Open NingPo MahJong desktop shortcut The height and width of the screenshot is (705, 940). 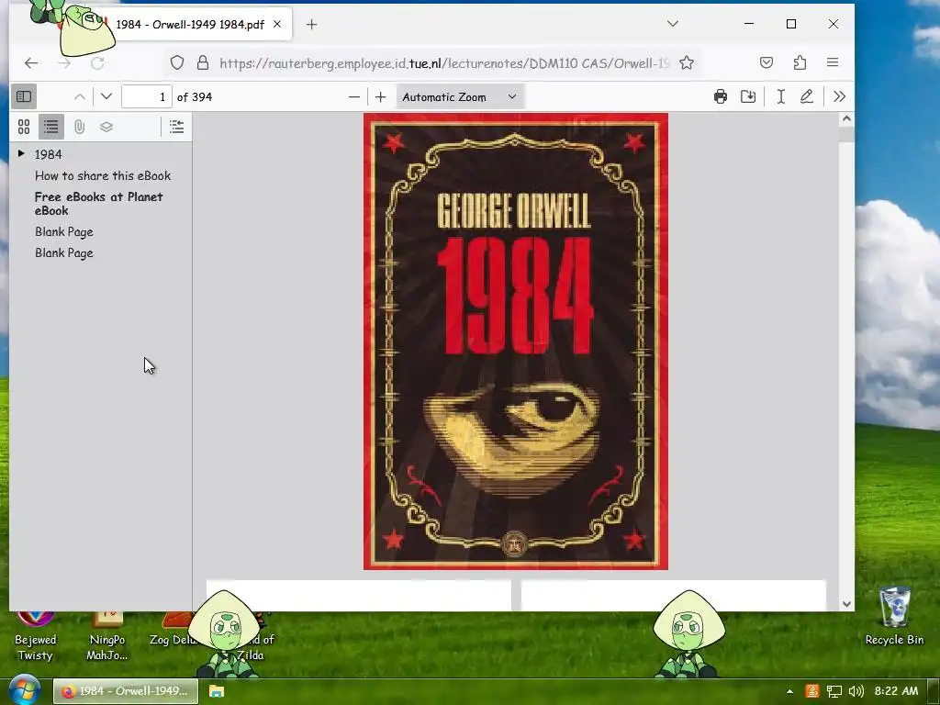[107, 637]
